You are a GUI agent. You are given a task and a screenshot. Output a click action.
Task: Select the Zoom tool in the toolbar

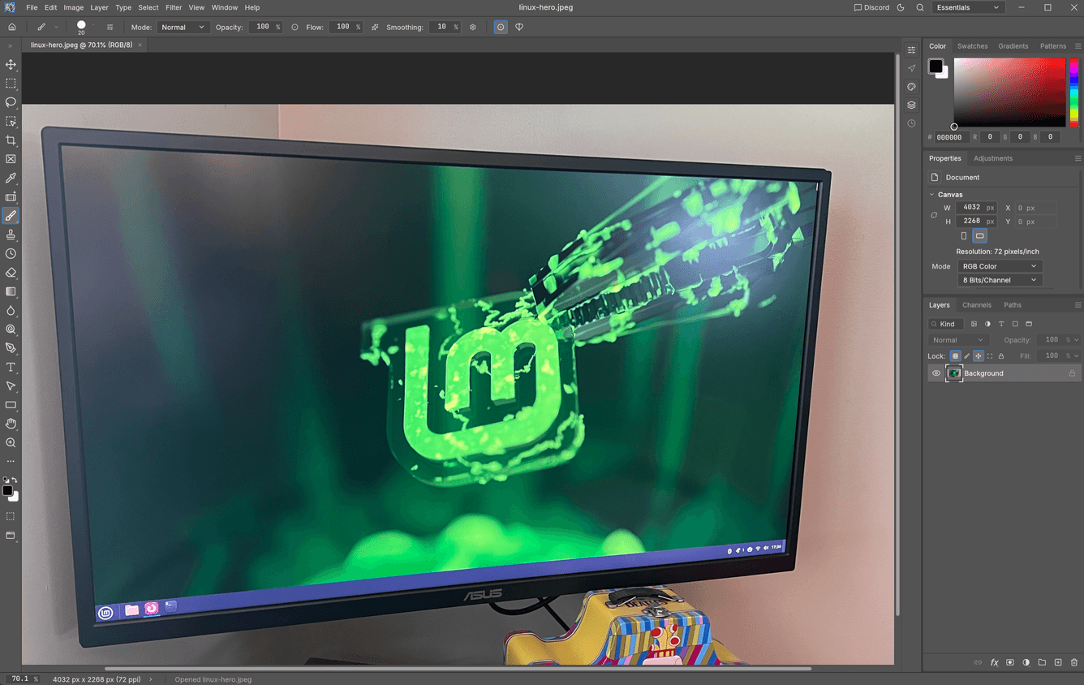[x=11, y=443]
